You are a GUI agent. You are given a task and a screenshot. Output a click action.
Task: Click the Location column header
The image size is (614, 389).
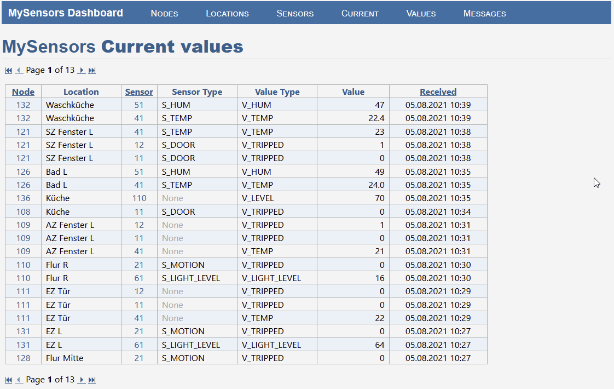[81, 91]
